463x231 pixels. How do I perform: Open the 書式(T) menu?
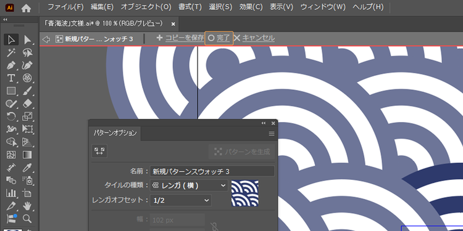[190, 7]
